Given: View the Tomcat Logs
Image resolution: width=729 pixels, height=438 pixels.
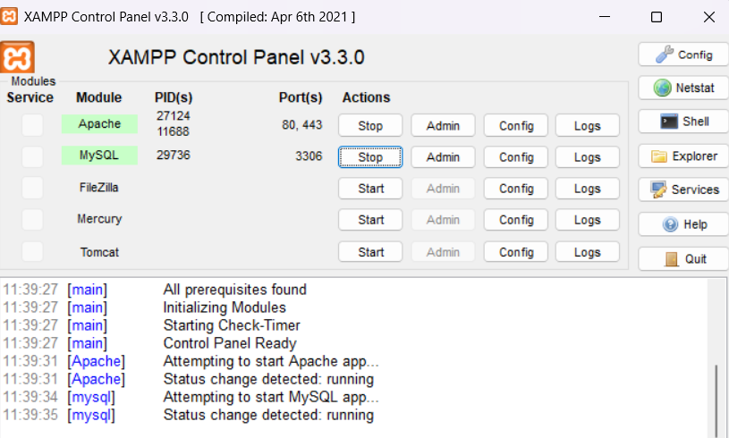Looking at the screenshot, I should (588, 252).
